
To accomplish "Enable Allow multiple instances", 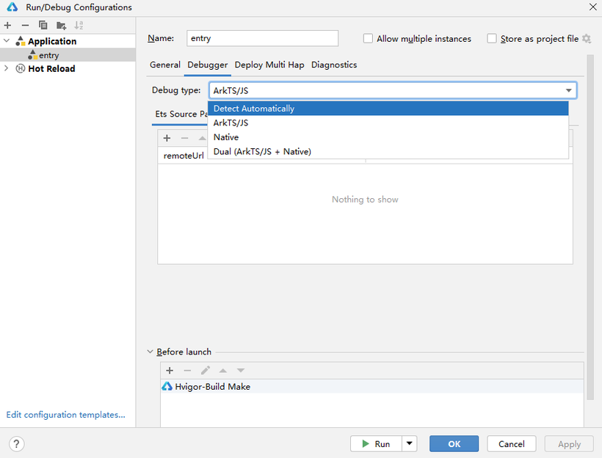I will point(368,39).
